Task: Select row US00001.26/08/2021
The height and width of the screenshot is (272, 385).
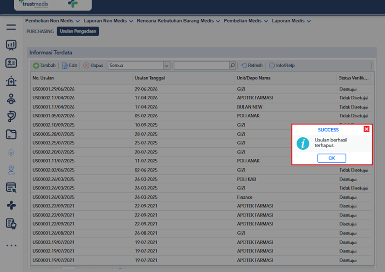Action: click(x=201, y=233)
